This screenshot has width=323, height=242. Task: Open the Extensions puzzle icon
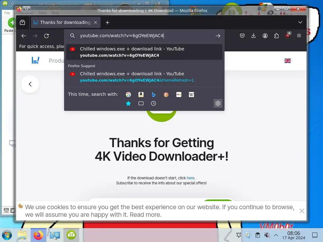tap(276, 36)
